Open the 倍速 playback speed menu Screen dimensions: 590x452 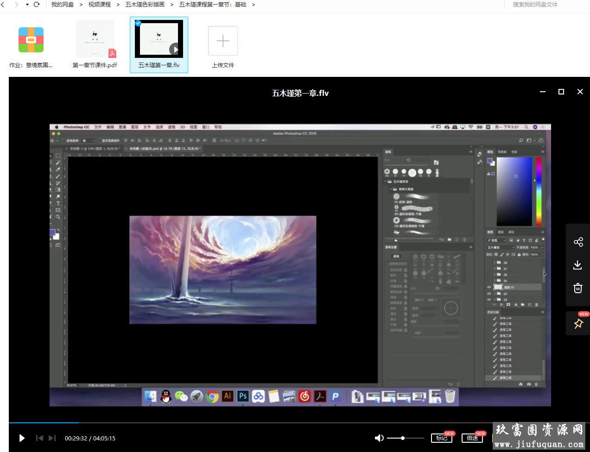click(x=472, y=438)
